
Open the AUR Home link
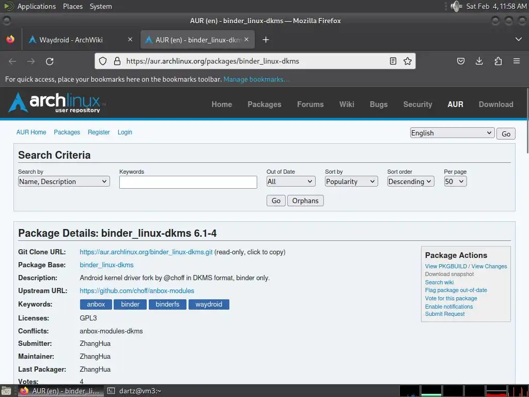pyautogui.click(x=32, y=132)
